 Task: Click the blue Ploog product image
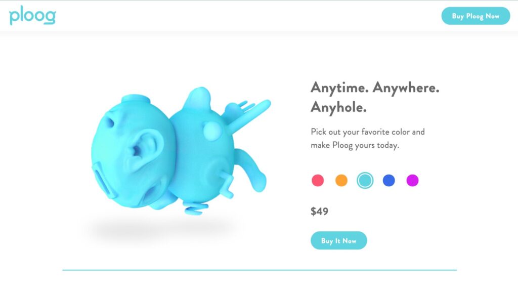click(x=181, y=151)
